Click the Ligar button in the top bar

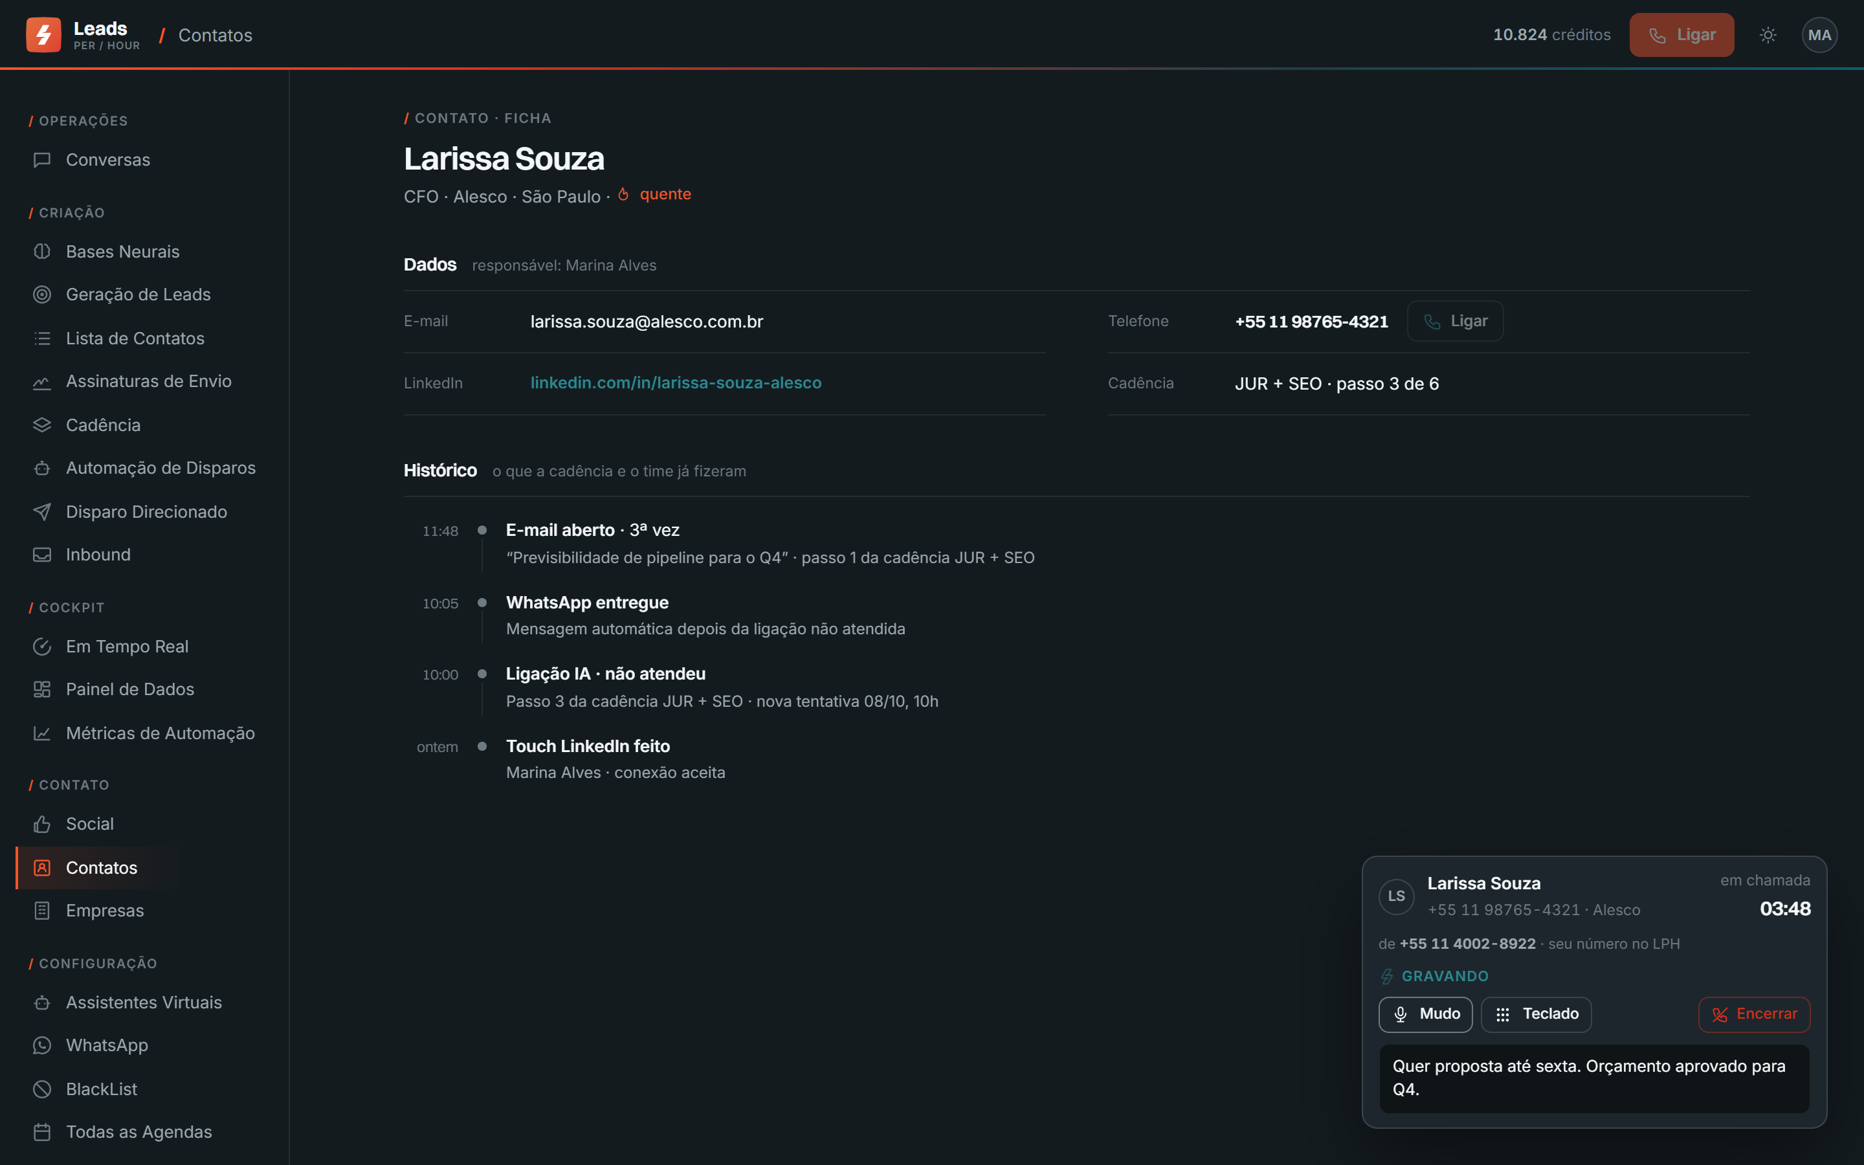[x=1681, y=35]
